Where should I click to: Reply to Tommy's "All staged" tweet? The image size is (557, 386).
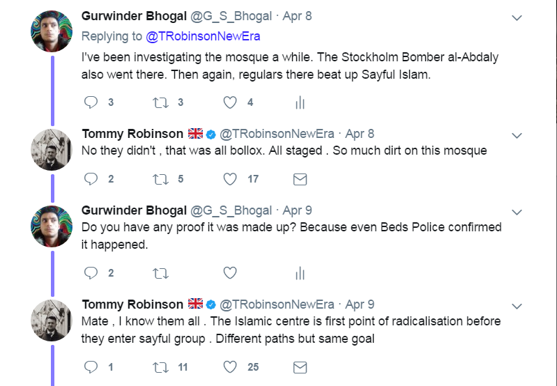[91, 179]
